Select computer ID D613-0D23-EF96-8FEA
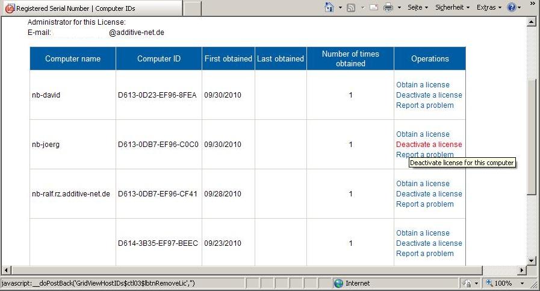Screen dimensions: 540x291 tap(157, 95)
